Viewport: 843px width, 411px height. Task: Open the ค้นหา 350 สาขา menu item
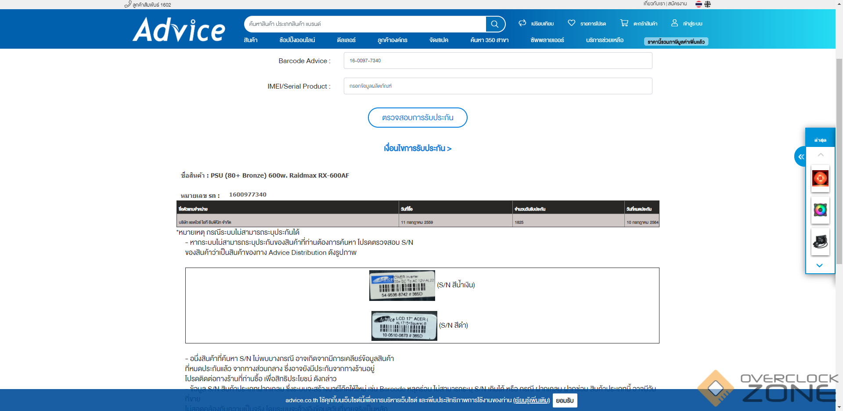click(x=489, y=40)
